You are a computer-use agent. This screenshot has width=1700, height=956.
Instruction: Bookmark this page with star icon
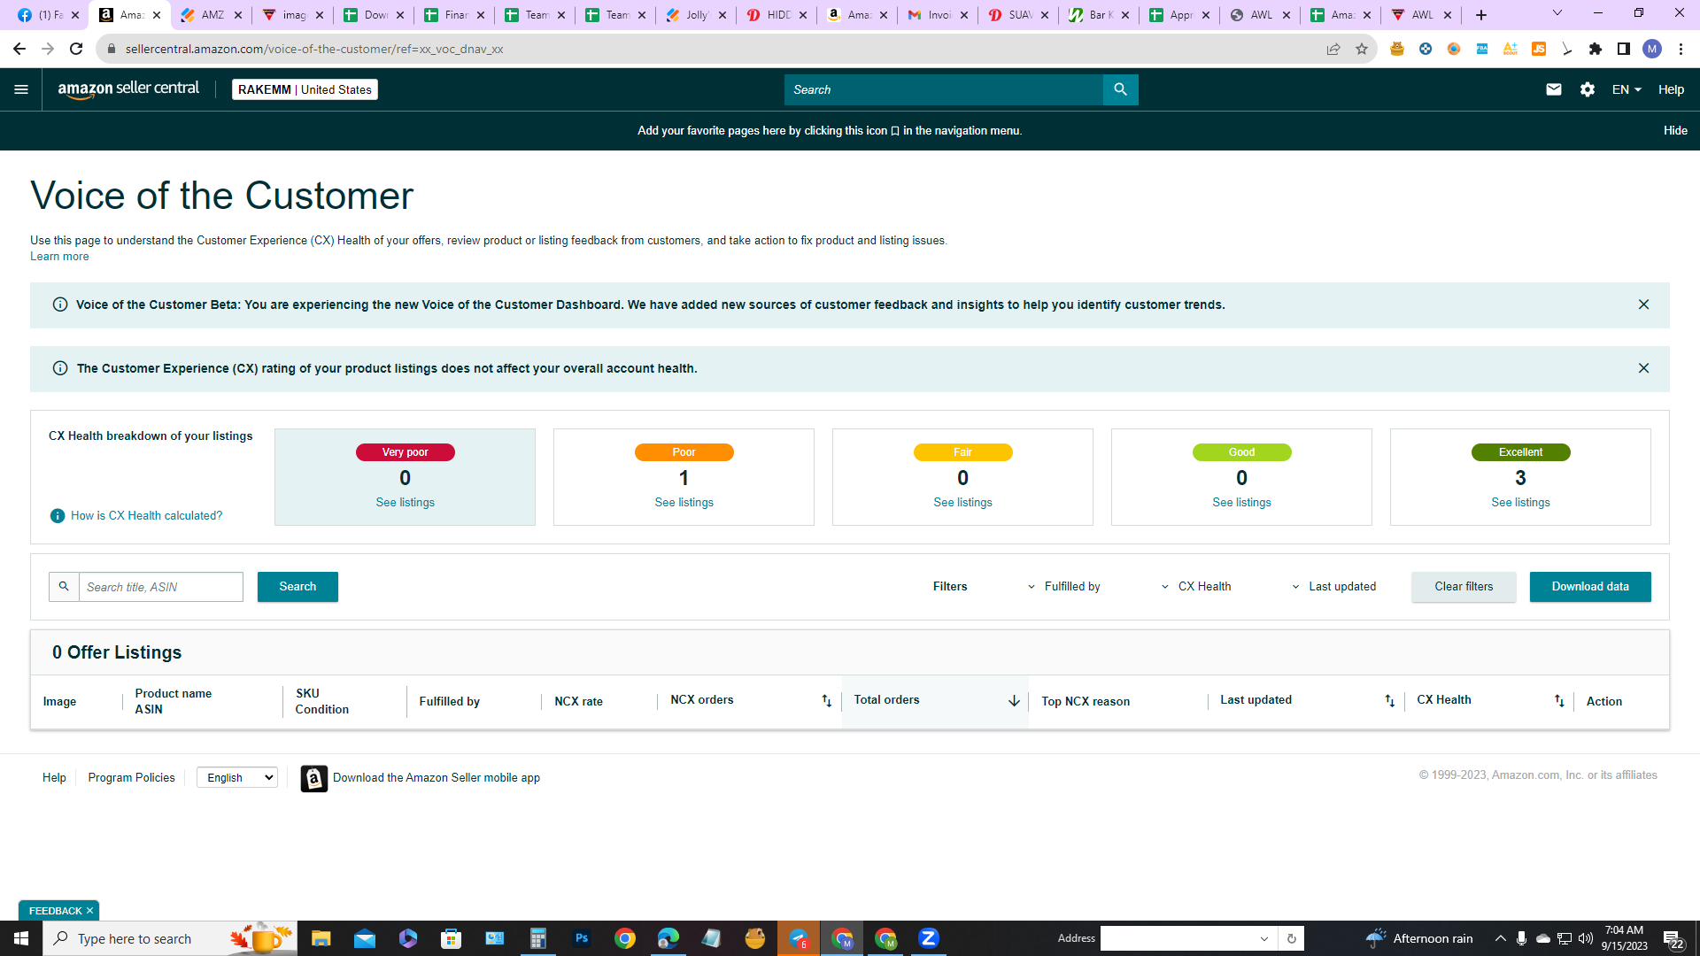point(1362,49)
